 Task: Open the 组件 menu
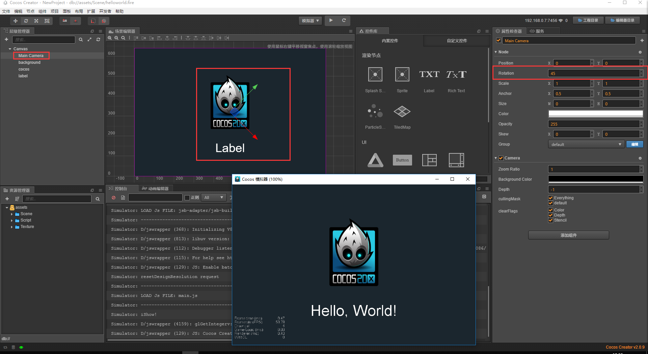[43, 11]
